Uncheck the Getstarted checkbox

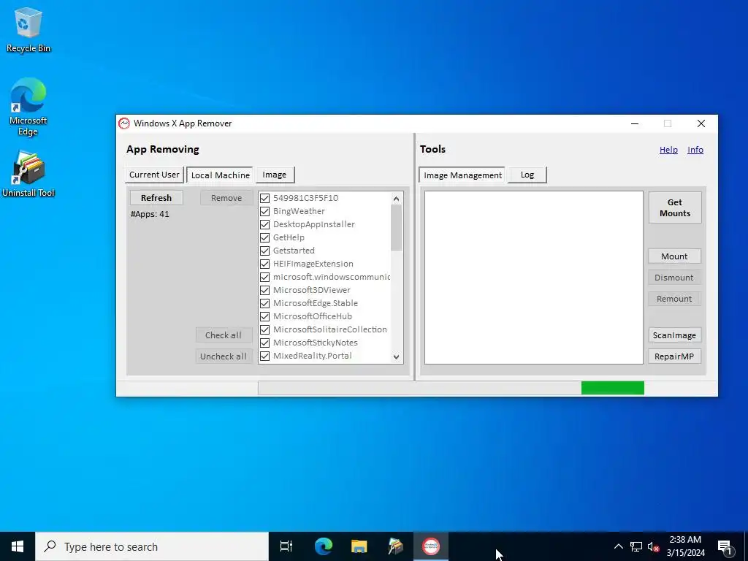pyautogui.click(x=264, y=251)
